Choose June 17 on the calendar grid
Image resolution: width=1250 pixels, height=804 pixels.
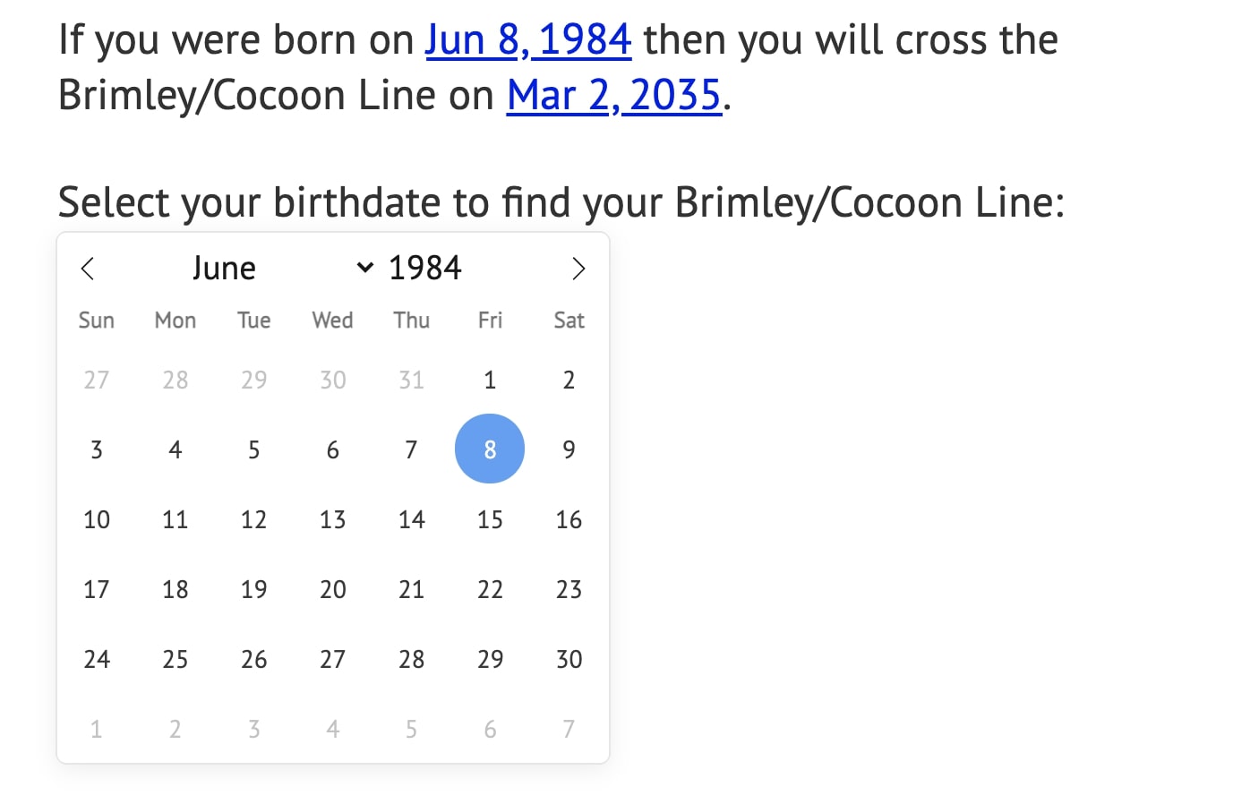(x=96, y=589)
